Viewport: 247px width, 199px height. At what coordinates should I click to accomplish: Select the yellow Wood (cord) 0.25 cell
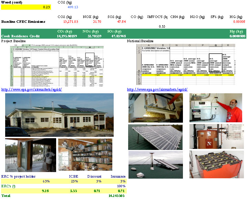[26, 7]
